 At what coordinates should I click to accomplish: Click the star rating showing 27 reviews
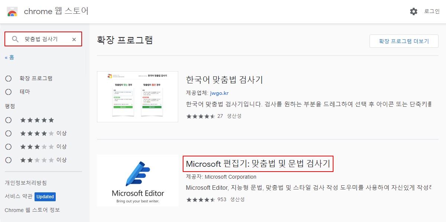(x=201, y=116)
